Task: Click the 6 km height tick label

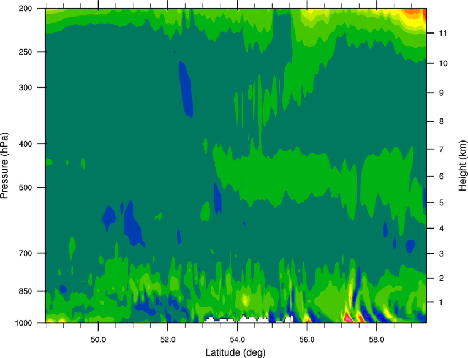Action: pyautogui.click(x=442, y=176)
